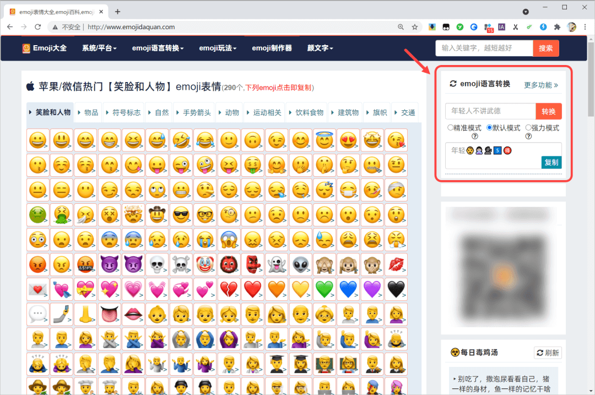Click the alien head emoji
Screen dimensions: 595x395
[x=301, y=264]
